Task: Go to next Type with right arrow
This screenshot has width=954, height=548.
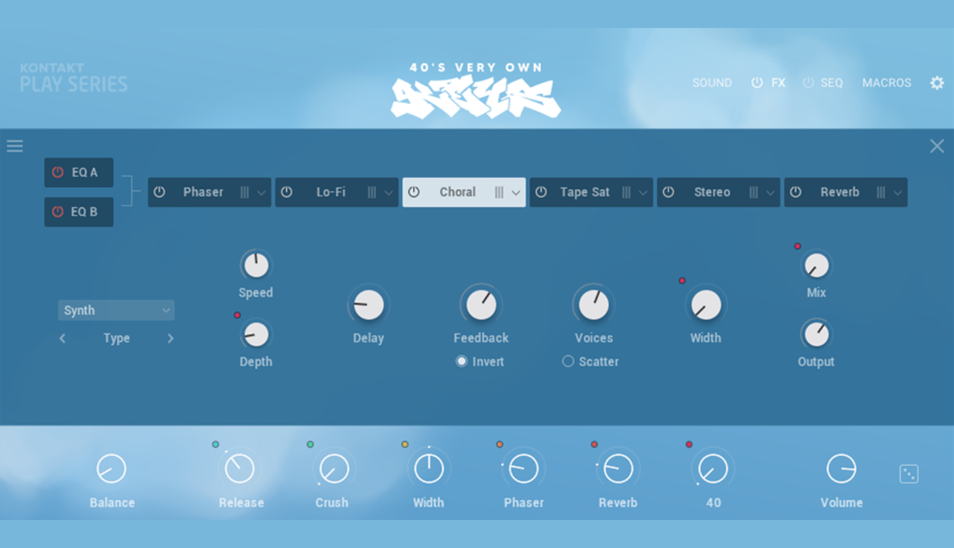Action: pyautogui.click(x=170, y=338)
